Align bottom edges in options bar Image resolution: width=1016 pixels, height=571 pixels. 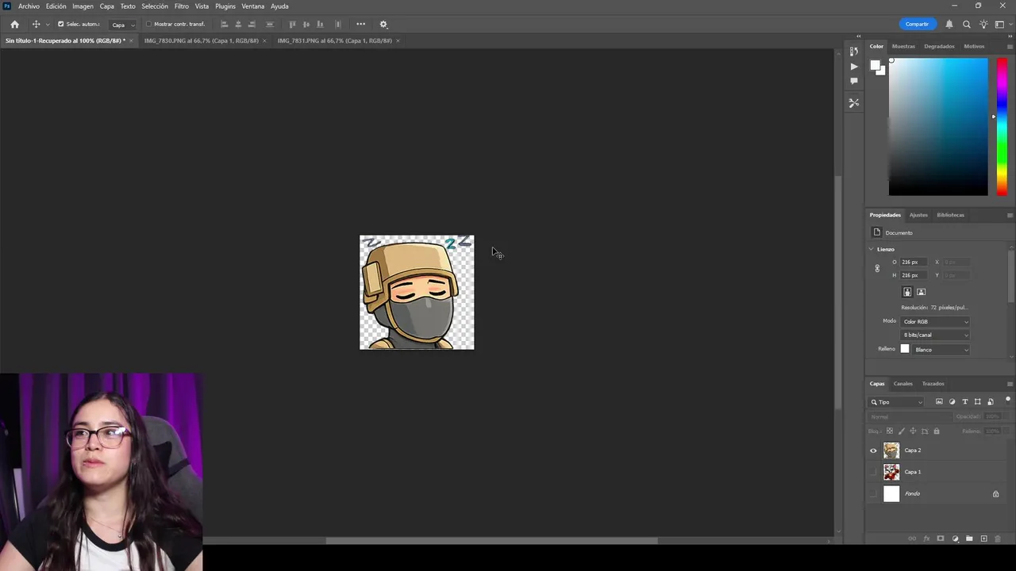coord(320,25)
